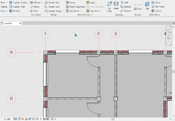Expand the Area dropdown arrow
Viewport: 175px width, 121px height.
tap(96, 3)
